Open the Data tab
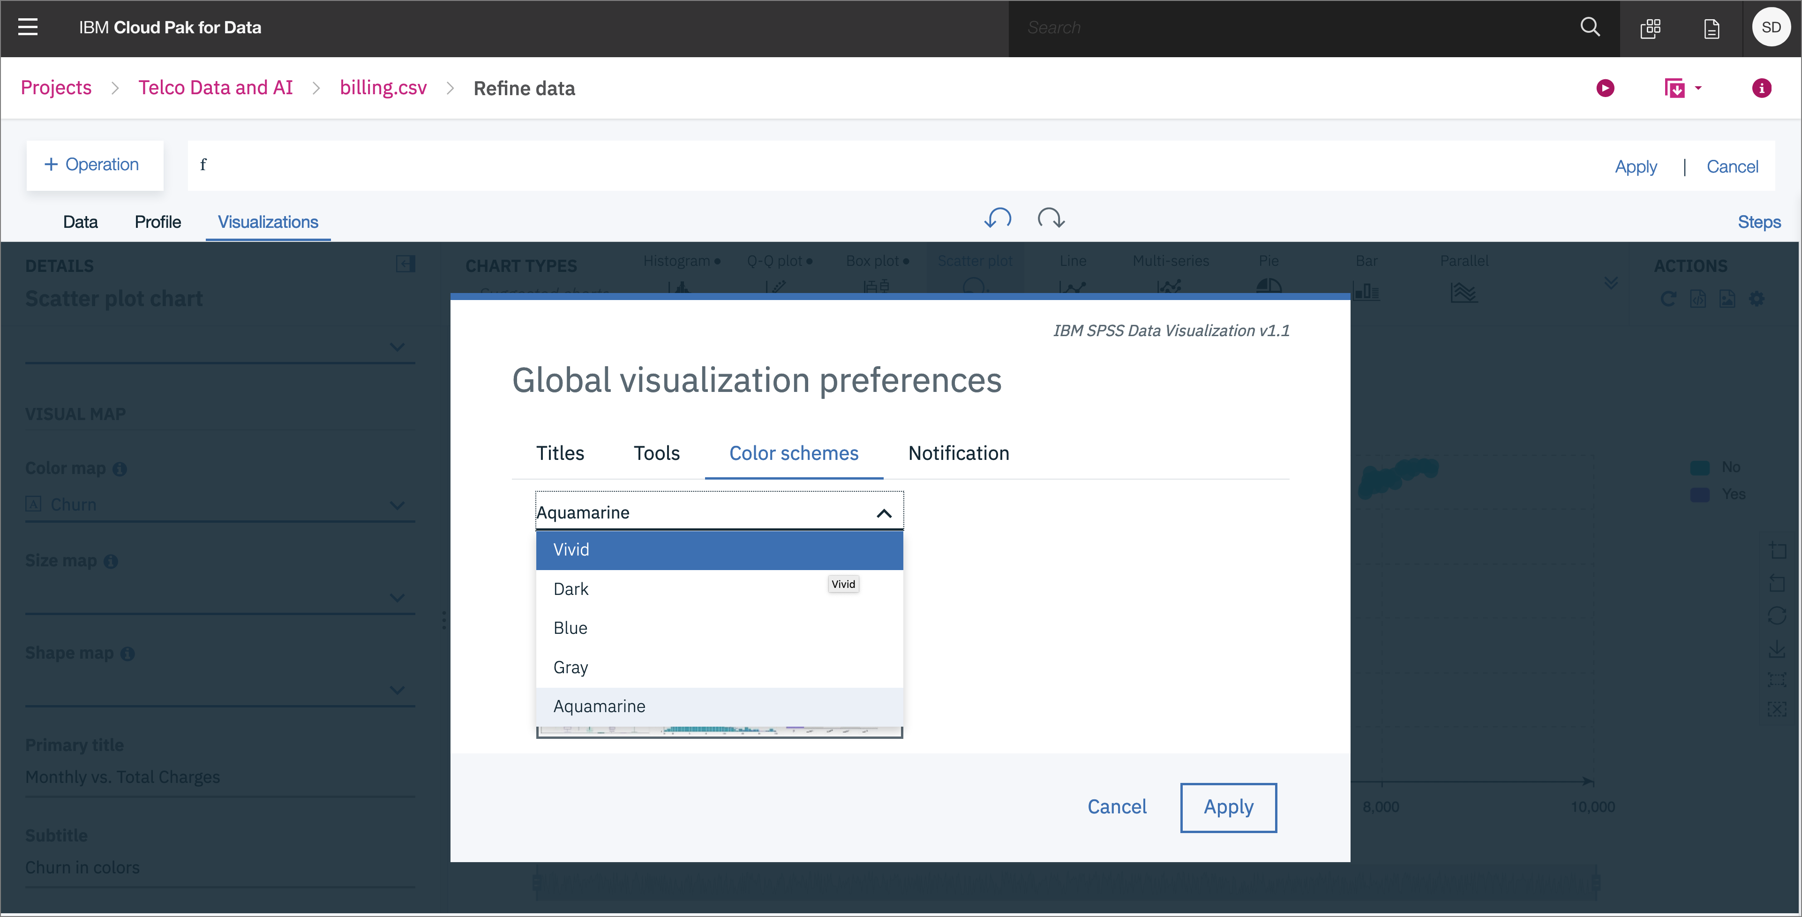The image size is (1802, 917). point(81,222)
